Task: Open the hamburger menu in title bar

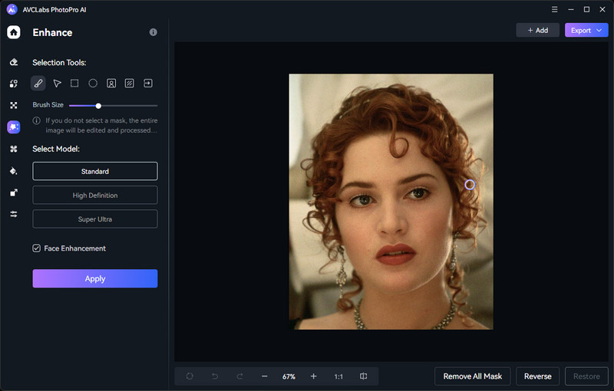Action: 554,9
